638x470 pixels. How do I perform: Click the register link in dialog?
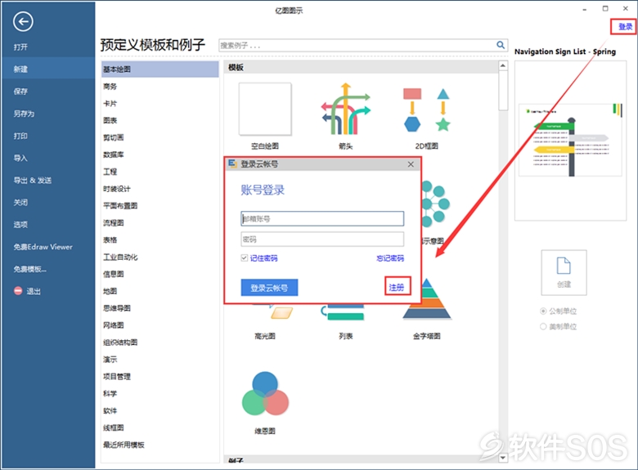[x=397, y=288]
